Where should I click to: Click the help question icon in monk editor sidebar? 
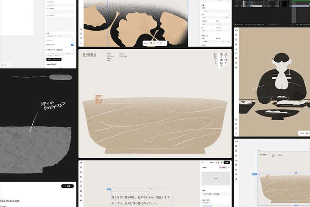point(236,133)
